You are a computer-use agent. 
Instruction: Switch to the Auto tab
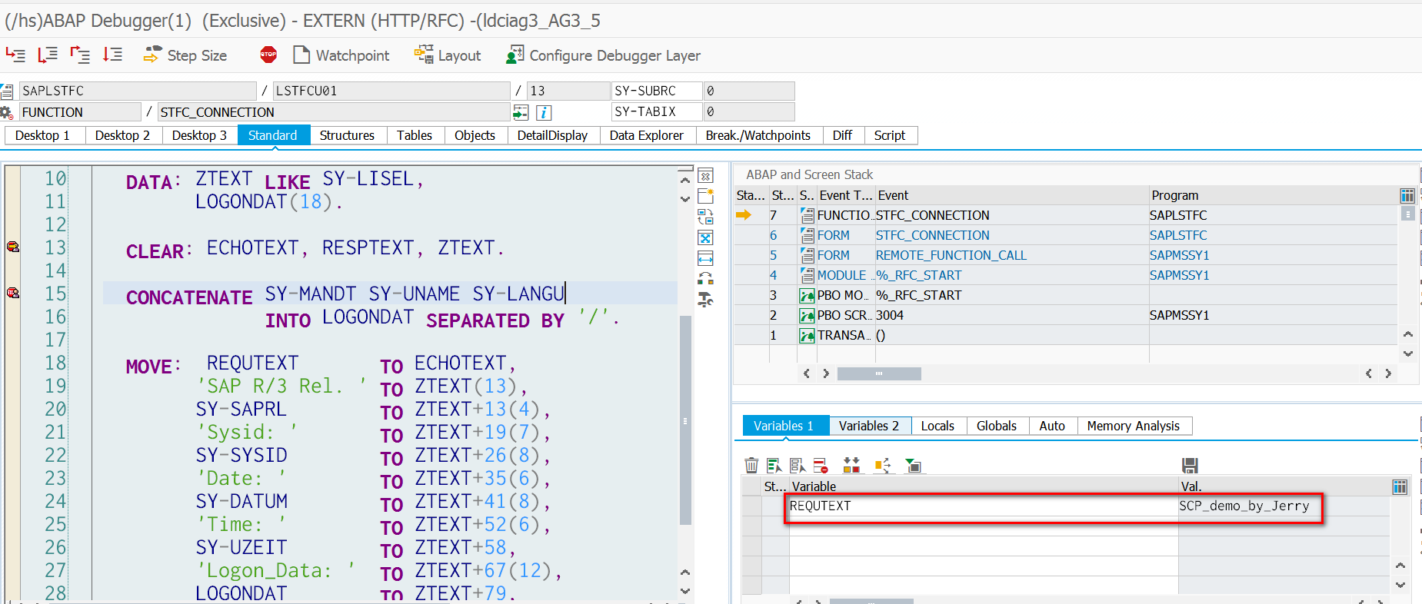[1052, 426]
